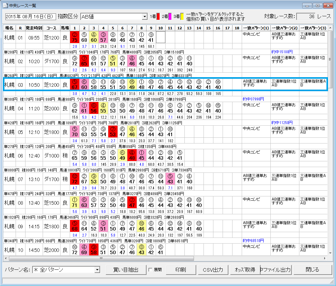The width and height of the screenshot is (336, 286).
Task: Click the vertical scrollbar up arrow
Action: (x=330, y=28)
